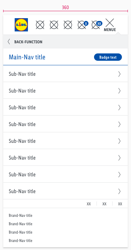Image resolution: width=131 pixels, height=250 pixels.
Task: Click the second placeholder icon in the header
Action: click(54, 25)
